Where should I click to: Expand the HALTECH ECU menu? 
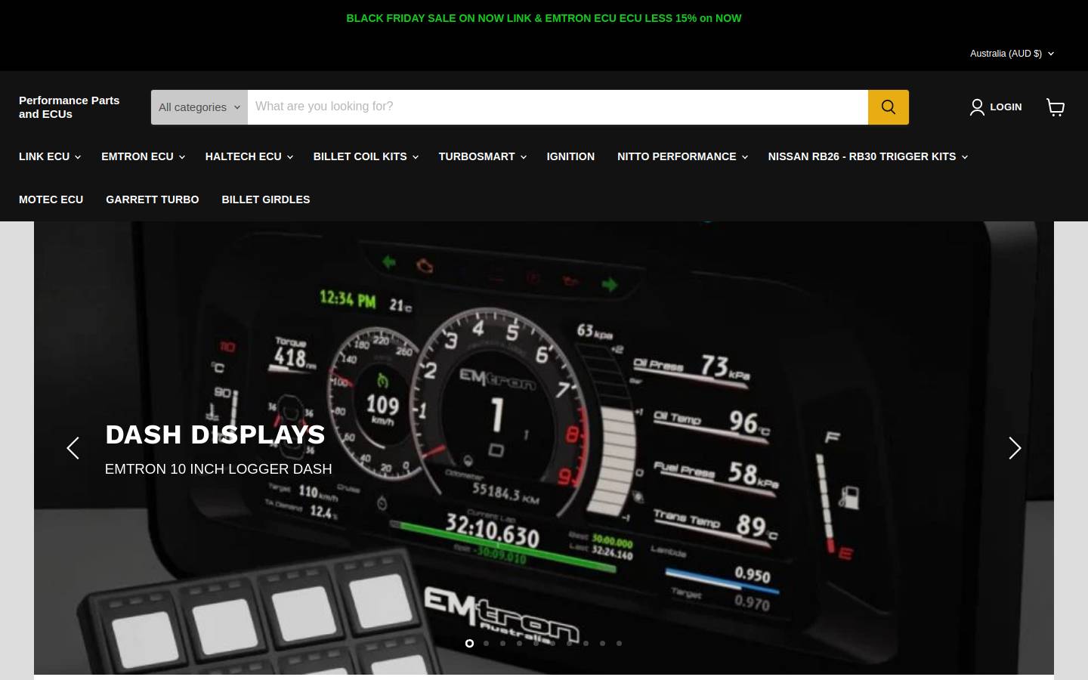249,156
